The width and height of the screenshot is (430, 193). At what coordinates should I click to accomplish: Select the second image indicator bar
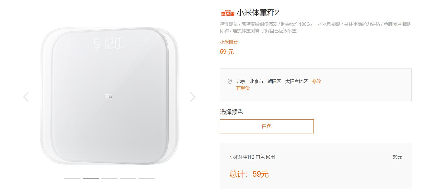pyautogui.click(x=91, y=178)
